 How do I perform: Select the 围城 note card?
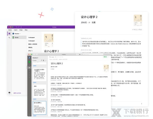pyautogui.click(x=39, y=91)
